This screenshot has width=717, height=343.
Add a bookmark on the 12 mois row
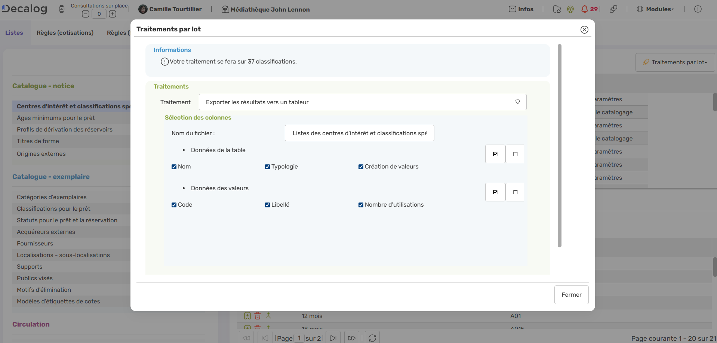[x=247, y=316]
